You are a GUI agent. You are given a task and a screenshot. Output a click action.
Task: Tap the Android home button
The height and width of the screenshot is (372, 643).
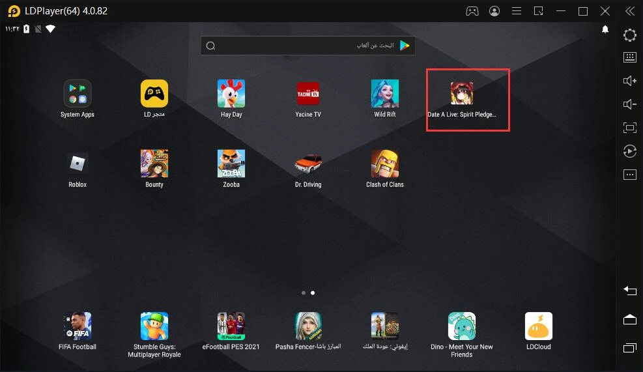pos(630,319)
